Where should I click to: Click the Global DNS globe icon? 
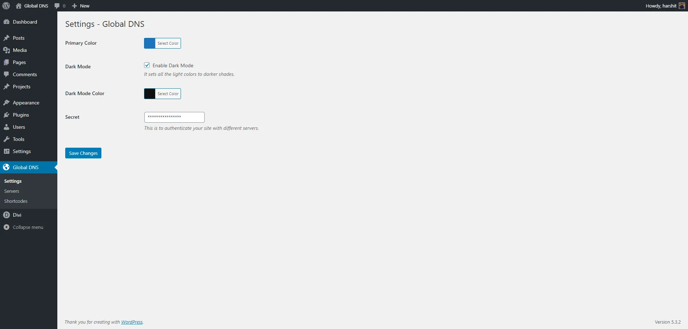(x=7, y=167)
